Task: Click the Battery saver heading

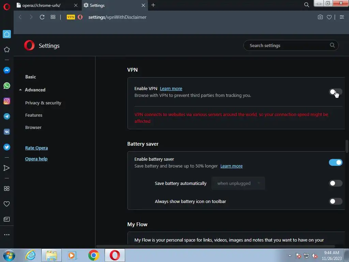Action: point(143,144)
